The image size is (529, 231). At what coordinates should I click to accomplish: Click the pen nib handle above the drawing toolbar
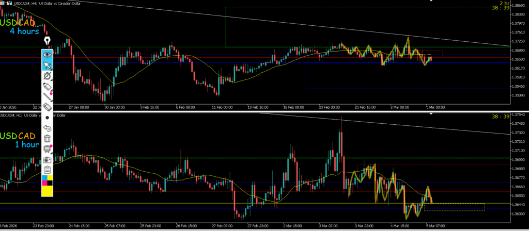pyautogui.click(x=48, y=41)
